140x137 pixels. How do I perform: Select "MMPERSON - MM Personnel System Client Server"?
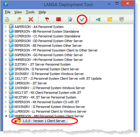(49, 116)
